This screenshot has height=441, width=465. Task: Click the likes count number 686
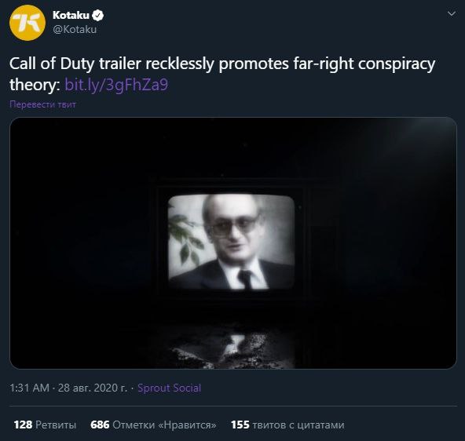[100, 425]
